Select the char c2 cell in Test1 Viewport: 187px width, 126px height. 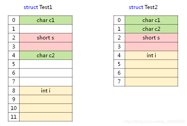[x=46, y=55]
